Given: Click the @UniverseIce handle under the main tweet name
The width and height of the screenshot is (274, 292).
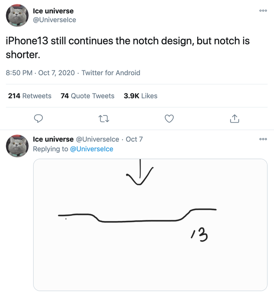Looking at the screenshot, I should [54, 20].
